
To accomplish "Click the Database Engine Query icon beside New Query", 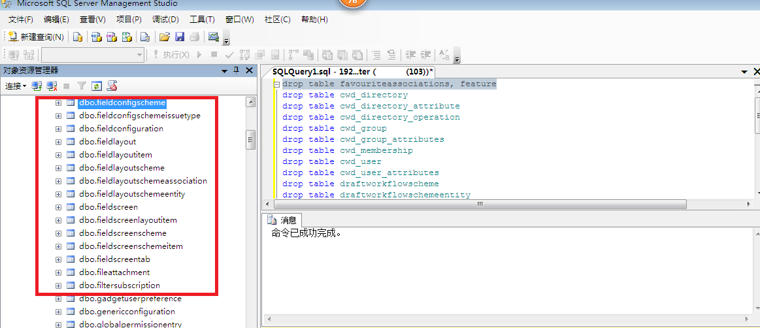I will click(x=78, y=37).
